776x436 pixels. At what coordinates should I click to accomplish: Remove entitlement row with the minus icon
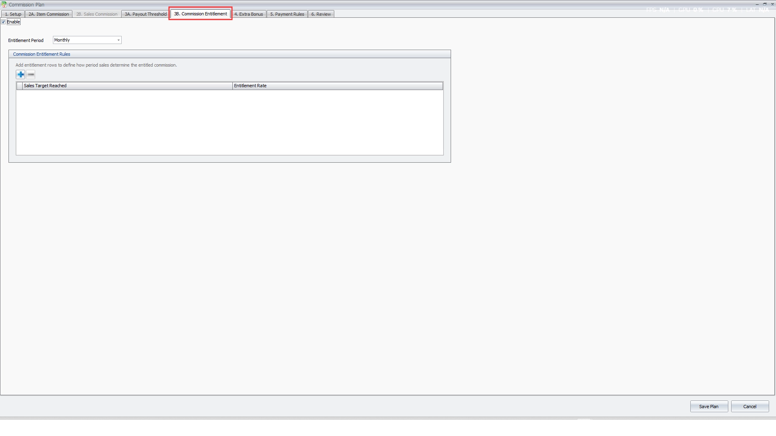coord(31,75)
